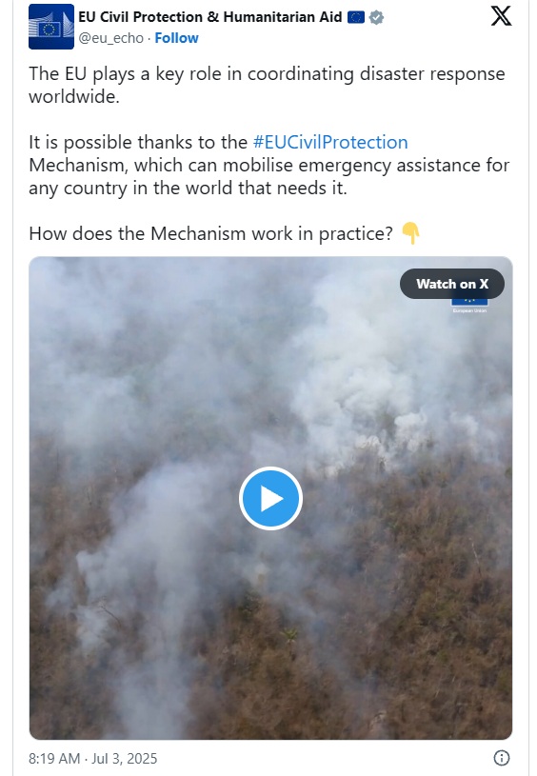Open the #EUCivilProtection hashtag
This screenshot has width=537, height=776.
[x=330, y=143]
